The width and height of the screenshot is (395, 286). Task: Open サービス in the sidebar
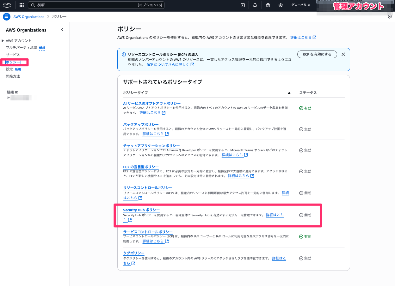[x=13, y=55]
